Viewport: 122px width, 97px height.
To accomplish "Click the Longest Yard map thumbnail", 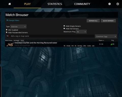I will click(x=10, y=44).
